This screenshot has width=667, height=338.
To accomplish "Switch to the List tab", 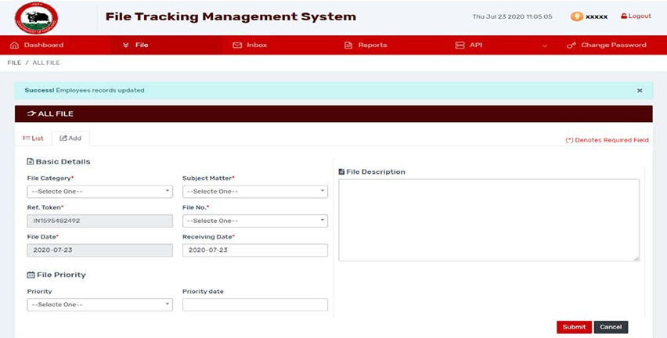I will [33, 138].
